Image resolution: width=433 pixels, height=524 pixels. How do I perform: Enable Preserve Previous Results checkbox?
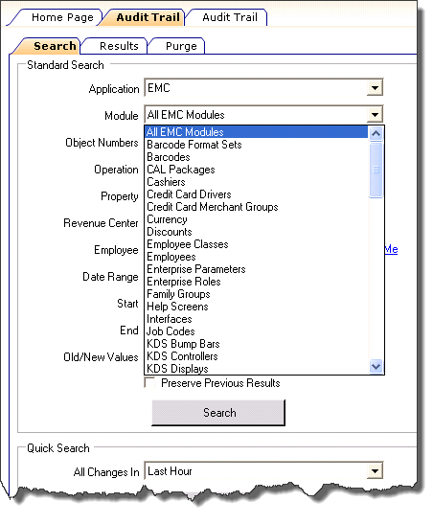pyautogui.click(x=149, y=382)
